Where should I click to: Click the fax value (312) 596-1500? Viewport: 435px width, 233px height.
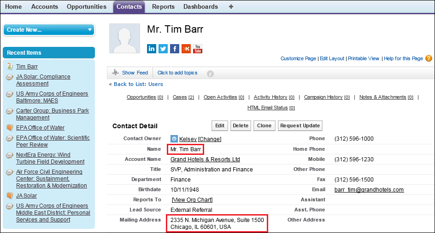354,180
